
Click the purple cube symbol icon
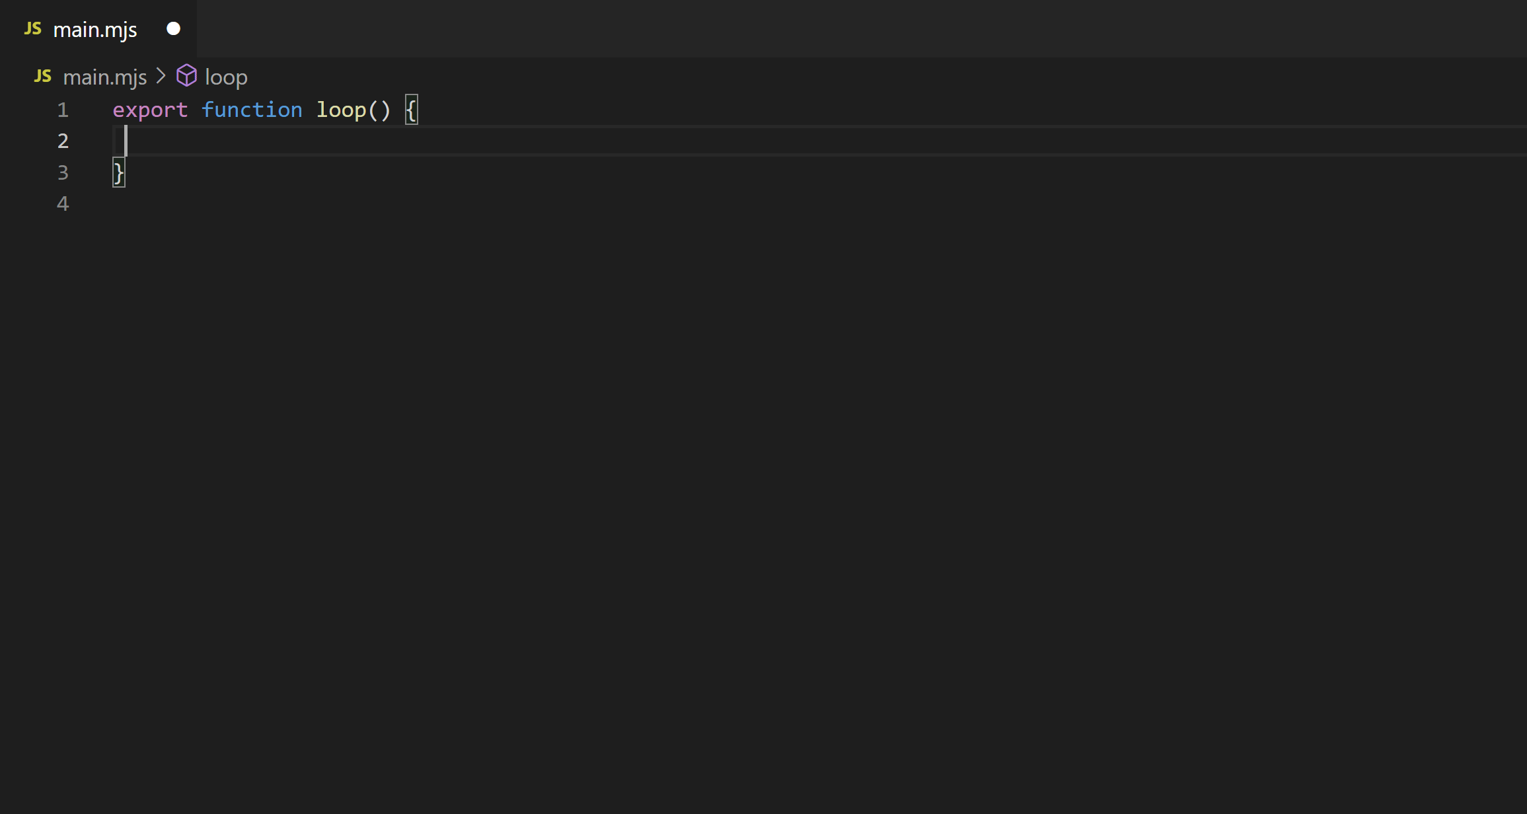pos(186,76)
